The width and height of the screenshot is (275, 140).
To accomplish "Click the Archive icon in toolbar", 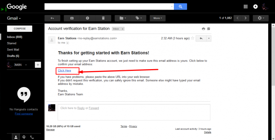I will pos(72,18).
